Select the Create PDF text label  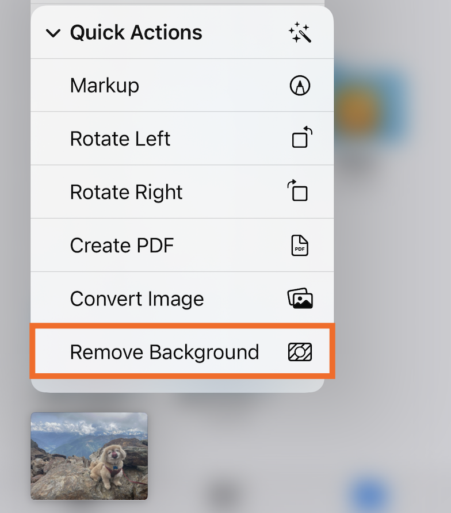point(122,245)
